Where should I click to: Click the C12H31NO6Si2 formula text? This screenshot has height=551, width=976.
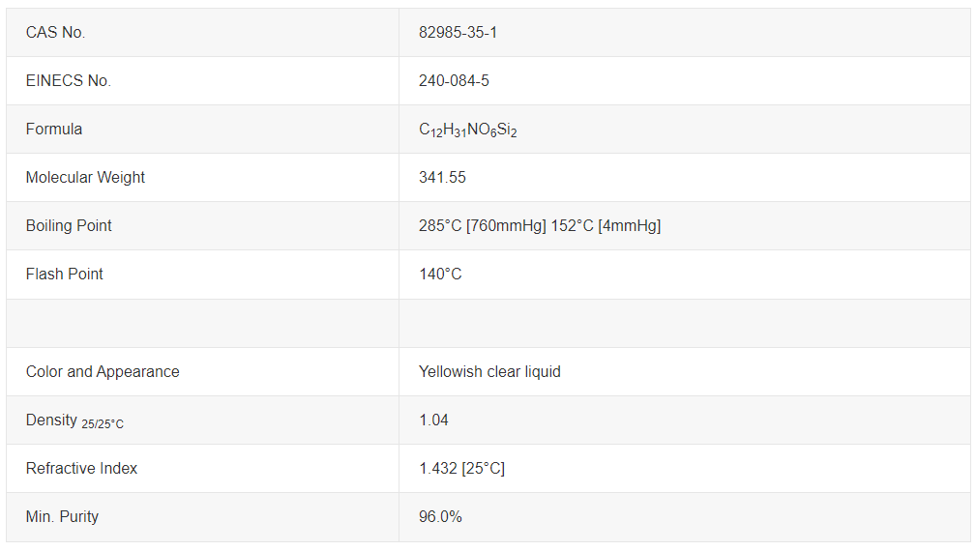pyautogui.click(x=467, y=130)
